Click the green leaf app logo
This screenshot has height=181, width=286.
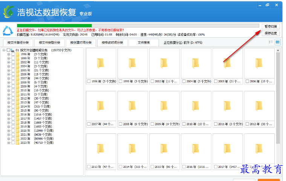(x=9, y=11)
